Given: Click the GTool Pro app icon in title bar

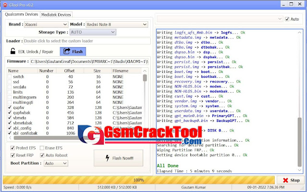Looking at the screenshot, I should tap(5, 5).
